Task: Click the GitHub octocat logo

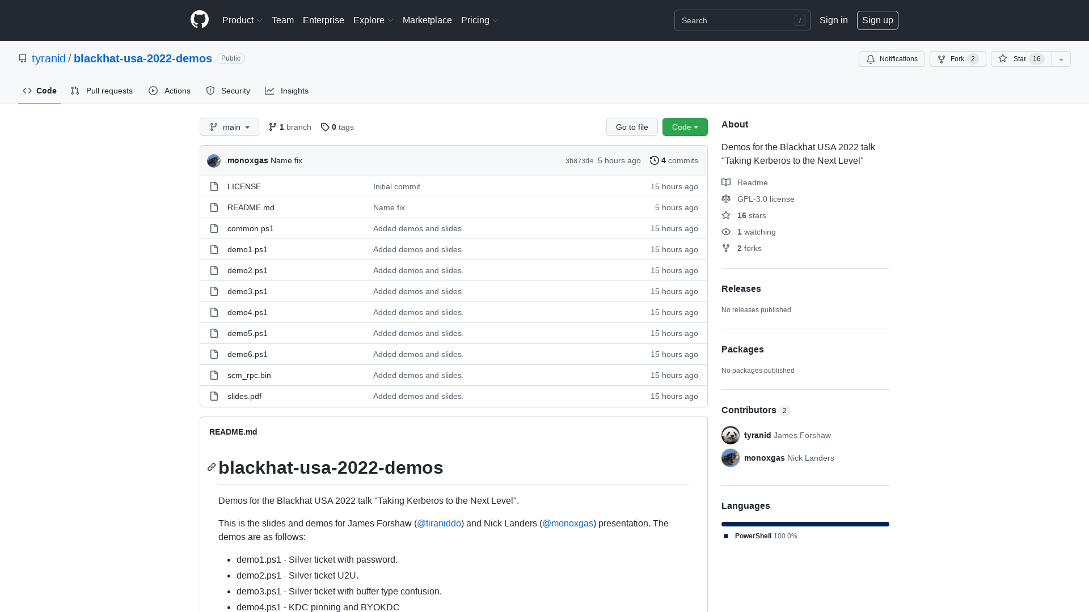Action: click(199, 20)
